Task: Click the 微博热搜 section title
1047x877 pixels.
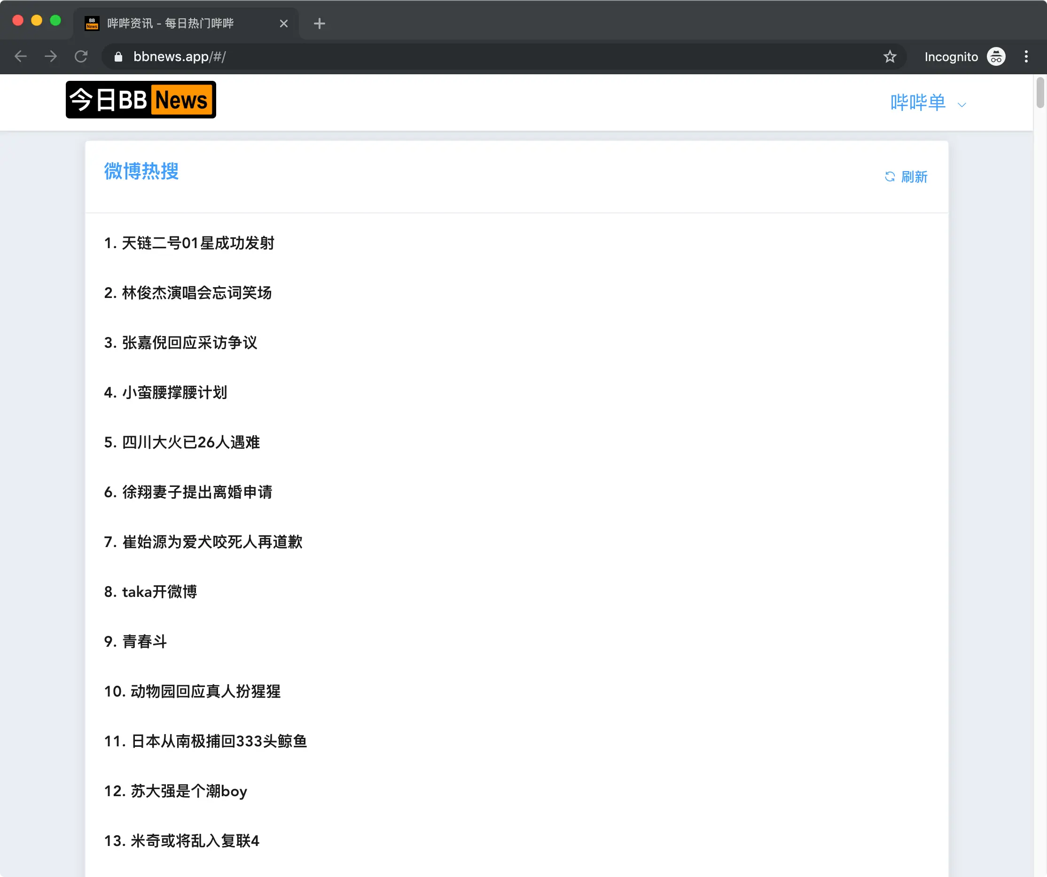Action: (141, 172)
